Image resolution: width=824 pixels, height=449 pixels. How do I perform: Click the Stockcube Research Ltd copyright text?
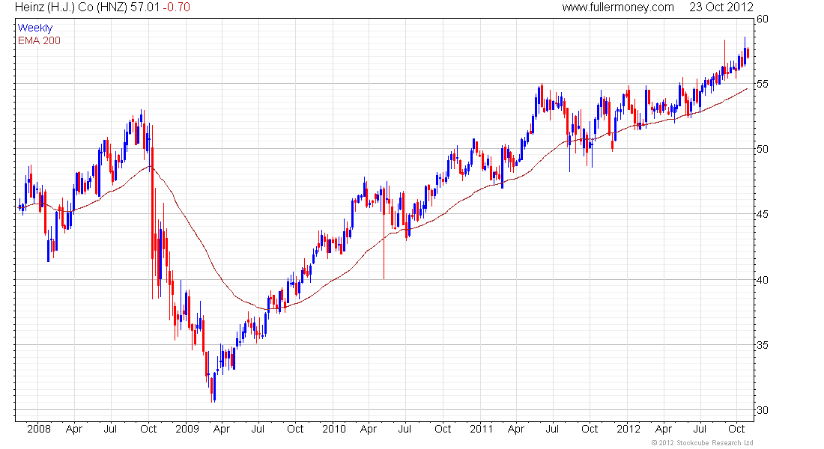[702, 443]
